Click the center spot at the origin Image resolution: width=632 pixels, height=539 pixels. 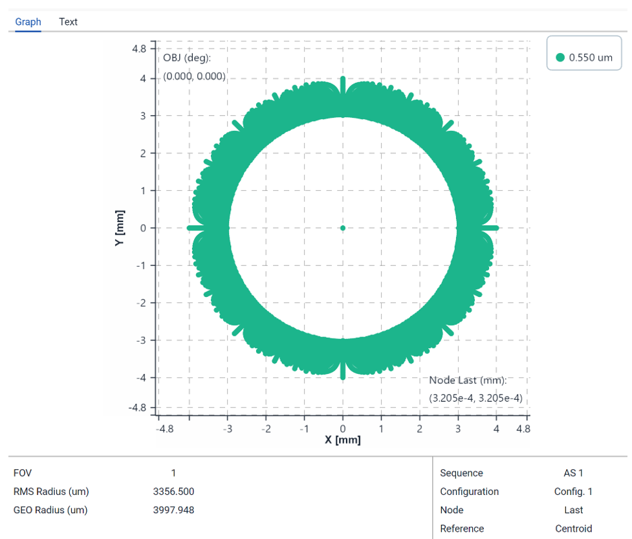click(343, 228)
